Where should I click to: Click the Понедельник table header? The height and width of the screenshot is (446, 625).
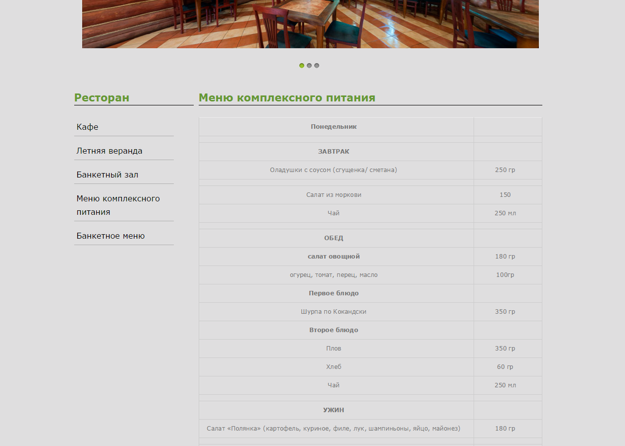pyautogui.click(x=334, y=127)
